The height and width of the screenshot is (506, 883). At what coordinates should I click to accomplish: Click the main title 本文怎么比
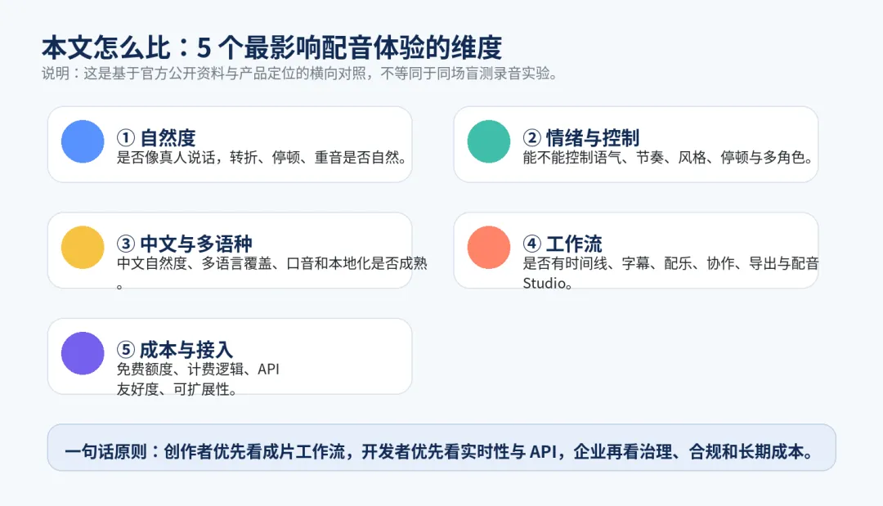[271, 48]
